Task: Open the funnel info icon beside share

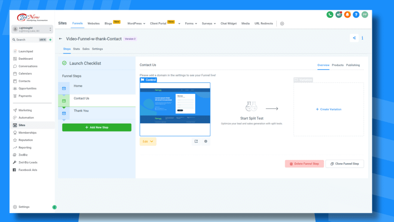Action: point(362,38)
